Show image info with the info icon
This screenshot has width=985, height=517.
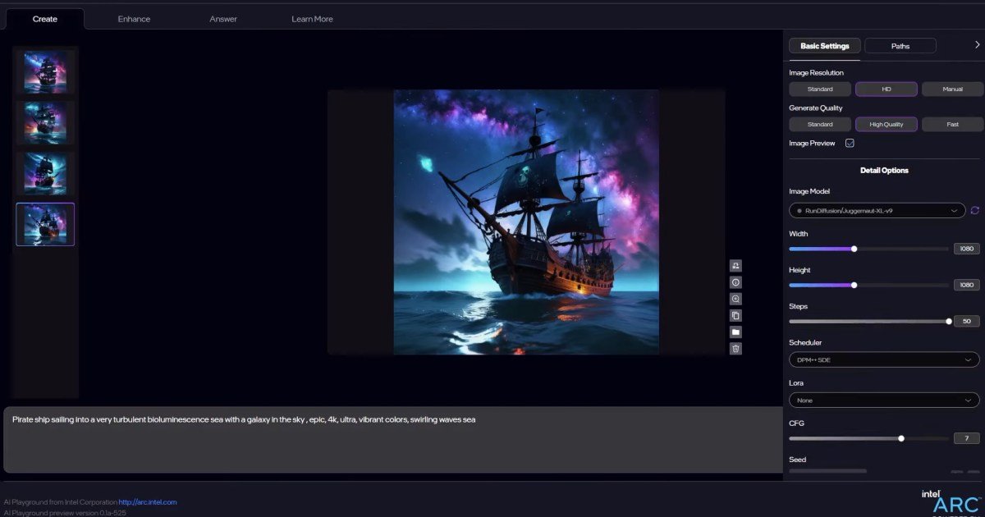coord(735,282)
